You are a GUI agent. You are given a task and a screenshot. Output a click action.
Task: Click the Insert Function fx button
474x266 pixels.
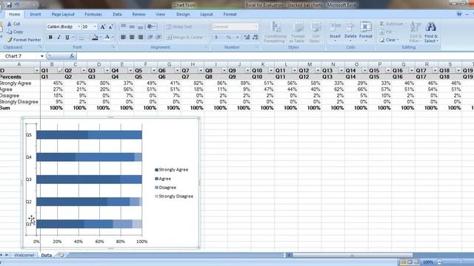pos(72,56)
